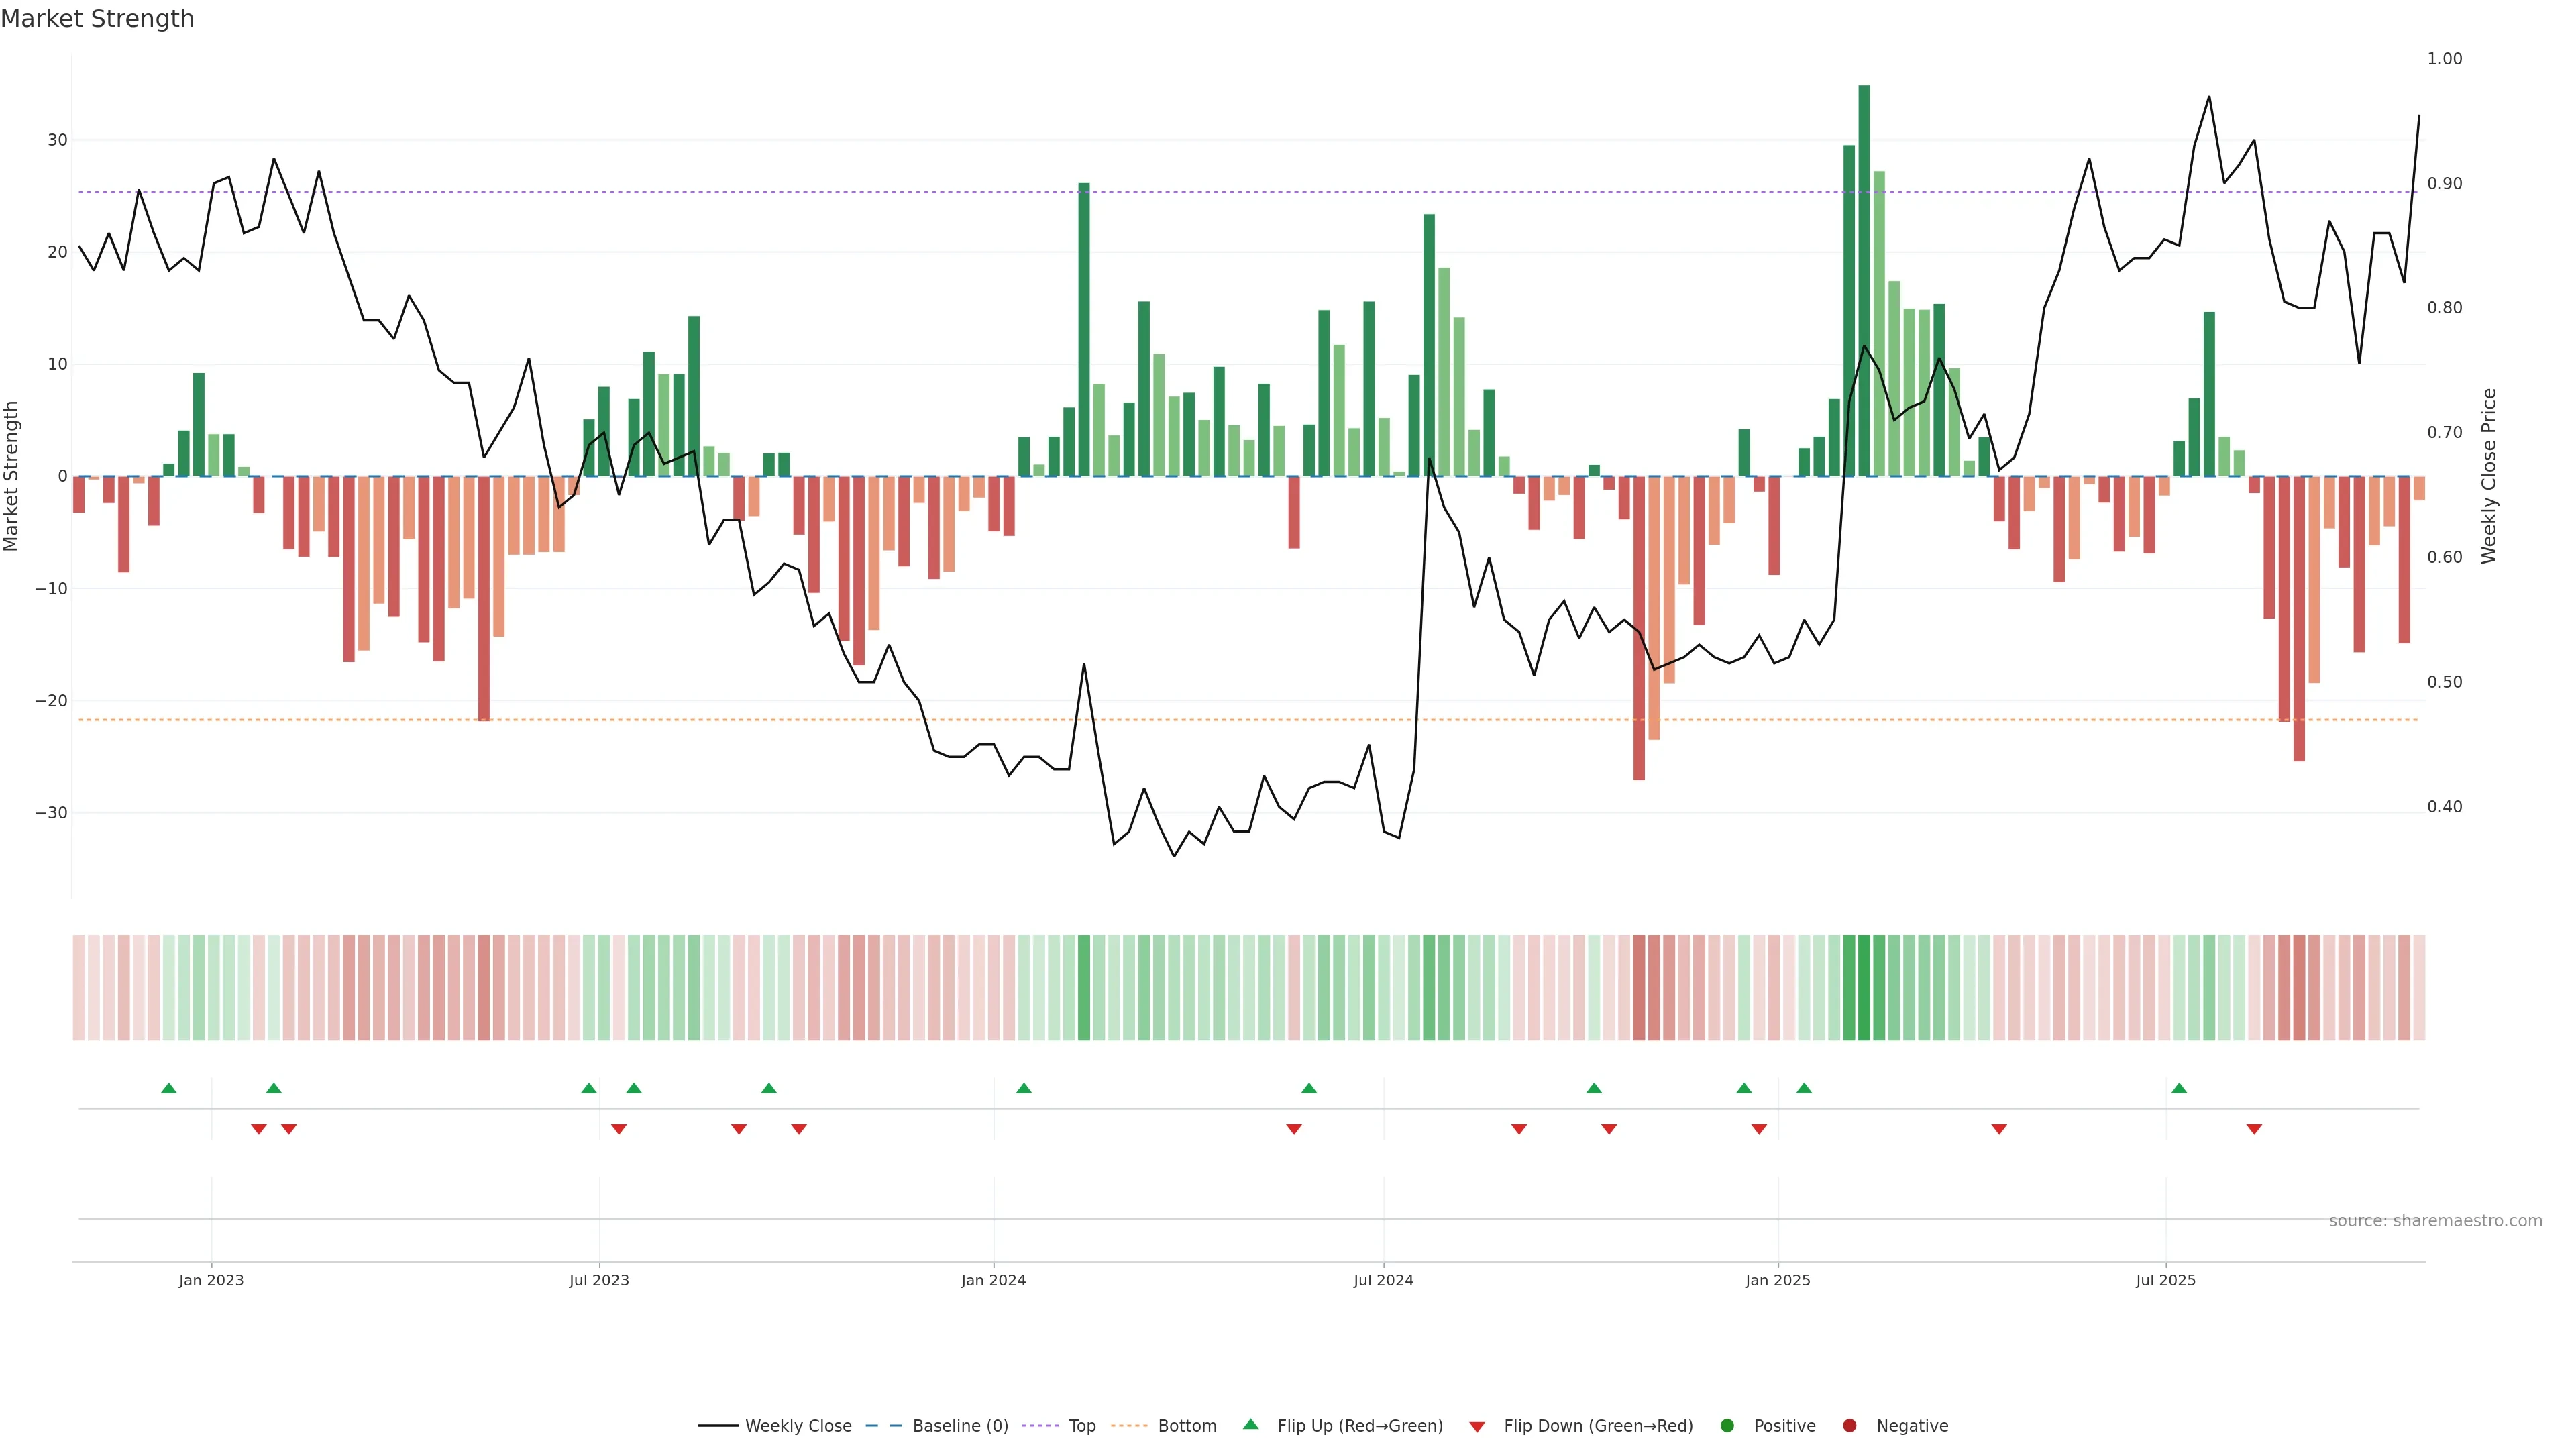Click the Jul 2023 x-axis label
2576x1449 pixels.
pos(599,1280)
